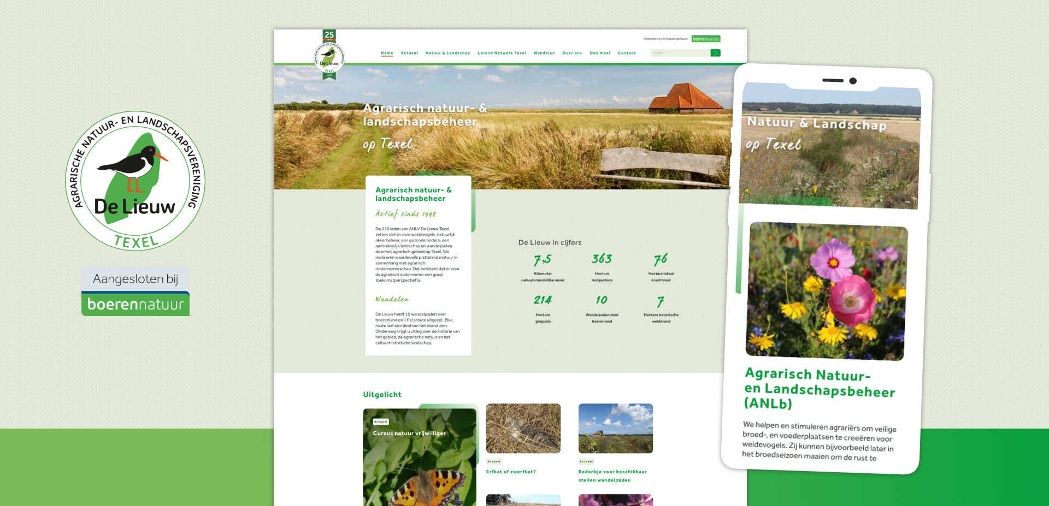The height and width of the screenshot is (506, 1049).
Task: Click the 'Aangesloten bij' banner
Action: coord(135,279)
